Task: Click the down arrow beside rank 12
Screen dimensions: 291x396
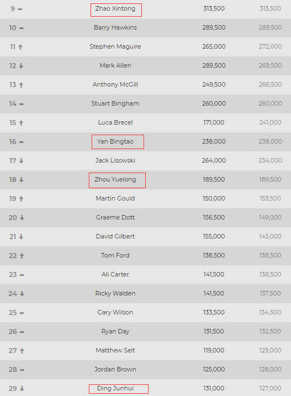Action: point(21,66)
